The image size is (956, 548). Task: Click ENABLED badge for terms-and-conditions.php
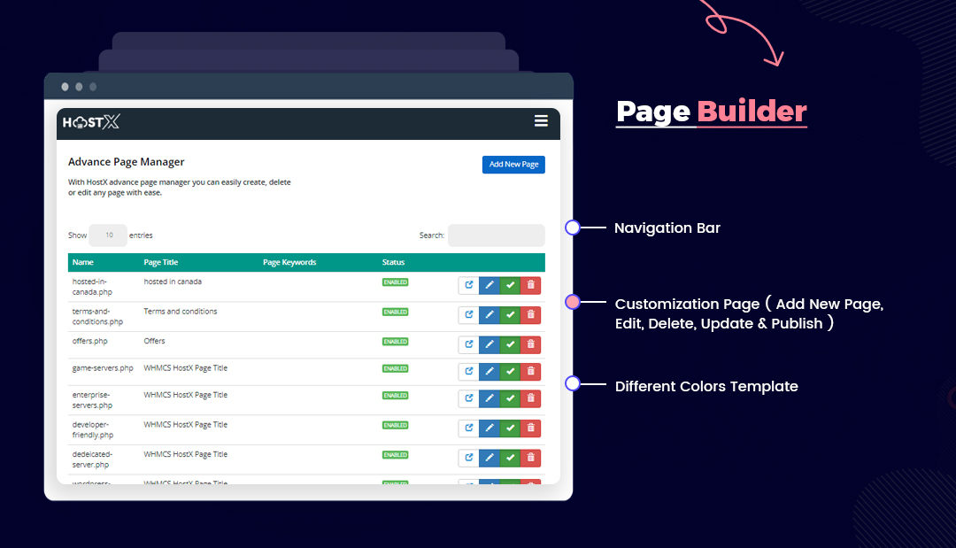pyautogui.click(x=395, y=313)
